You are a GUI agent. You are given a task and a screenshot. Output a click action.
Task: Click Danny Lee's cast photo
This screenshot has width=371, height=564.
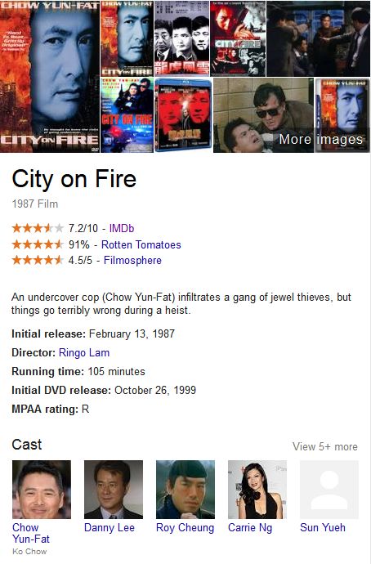pyautogui.click(x=114, y=490)
